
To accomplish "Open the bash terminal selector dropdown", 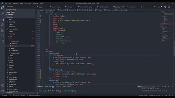I will (146, 87).
